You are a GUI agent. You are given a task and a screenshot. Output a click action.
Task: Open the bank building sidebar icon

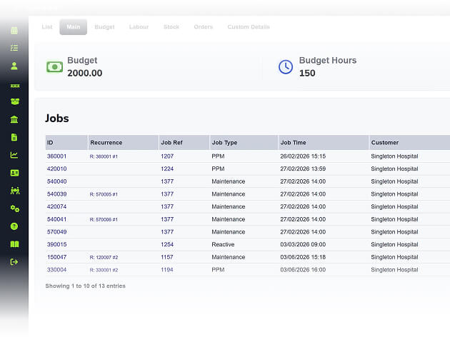pyautogui.click(x=14, y=119)
